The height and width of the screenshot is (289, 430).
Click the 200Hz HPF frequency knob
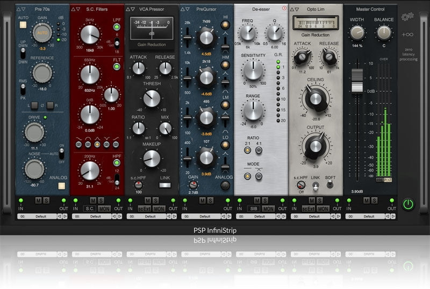(90, 171)
